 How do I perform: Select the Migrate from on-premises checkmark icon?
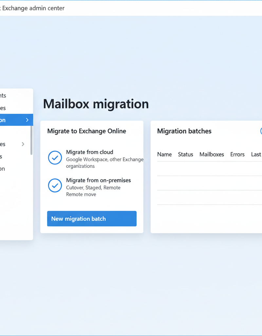tap(55, 185)
